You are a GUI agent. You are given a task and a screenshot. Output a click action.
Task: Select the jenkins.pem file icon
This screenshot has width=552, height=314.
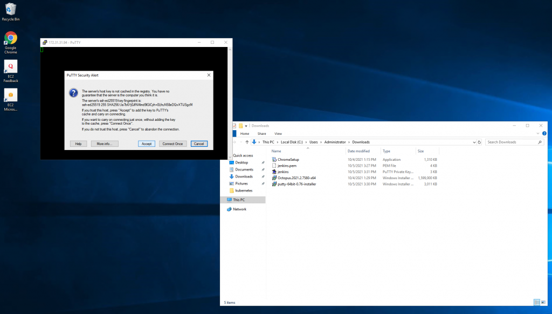(274, 166)
